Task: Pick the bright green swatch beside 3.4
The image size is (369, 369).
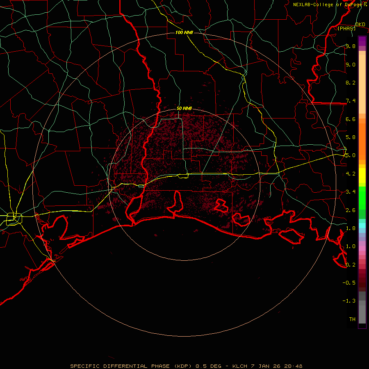Action: [362, 198]
